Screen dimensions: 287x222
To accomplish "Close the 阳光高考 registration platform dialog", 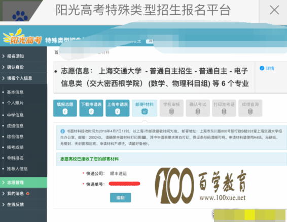I will (x=274, y=10).
